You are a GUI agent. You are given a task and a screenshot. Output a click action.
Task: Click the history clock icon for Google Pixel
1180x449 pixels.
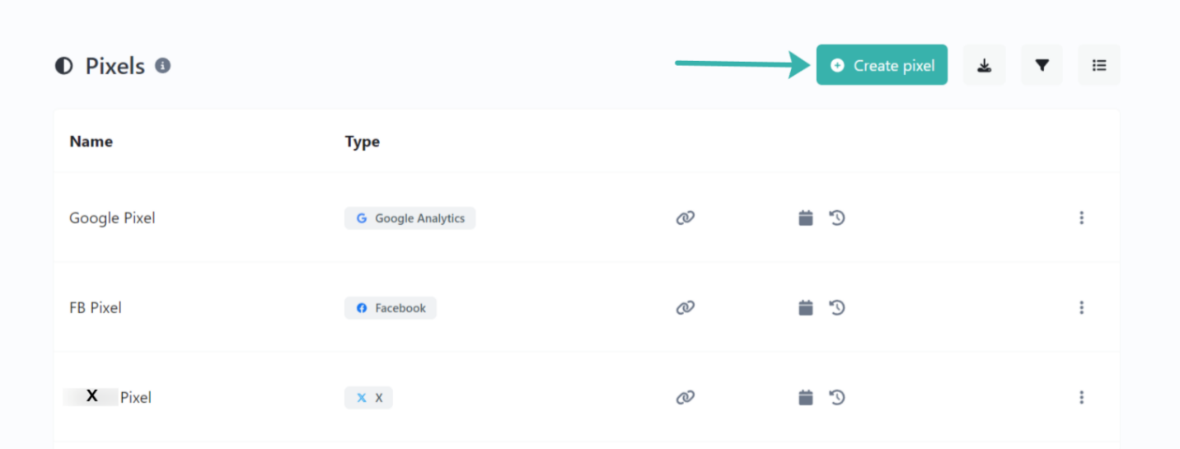pos(837,218)
